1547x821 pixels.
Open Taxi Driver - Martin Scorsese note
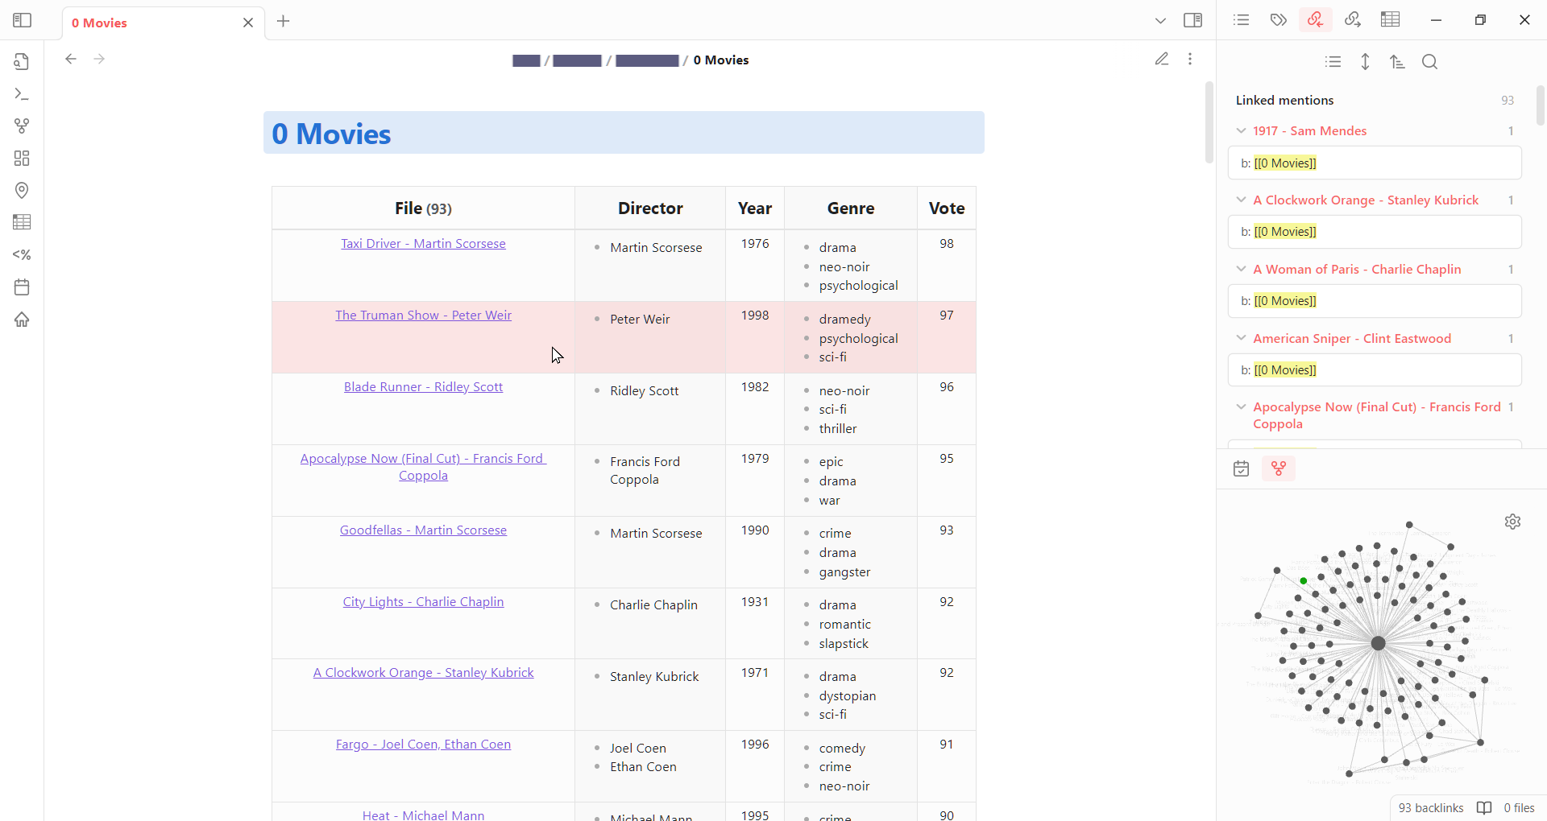(423, 244)
